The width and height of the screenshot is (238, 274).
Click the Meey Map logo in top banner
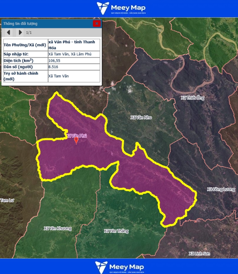click(x=121, y=8)
